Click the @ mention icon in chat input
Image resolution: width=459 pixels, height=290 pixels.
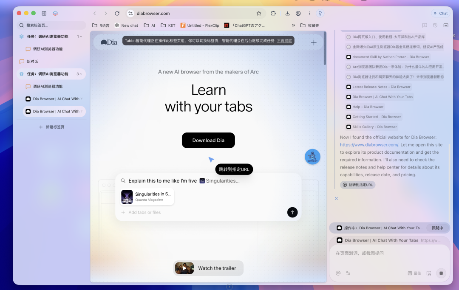pos(338,273)
